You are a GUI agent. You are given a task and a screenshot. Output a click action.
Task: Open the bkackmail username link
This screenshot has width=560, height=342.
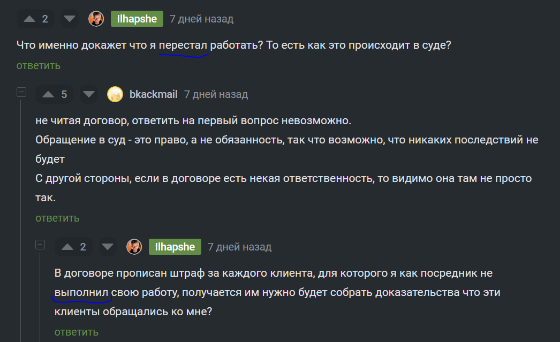pos(153,95)
